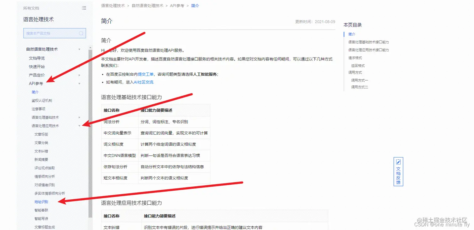The image size is (474, 230).
Task: Expand the 语言处理基础技术 tree item
Action: [79, 117]
